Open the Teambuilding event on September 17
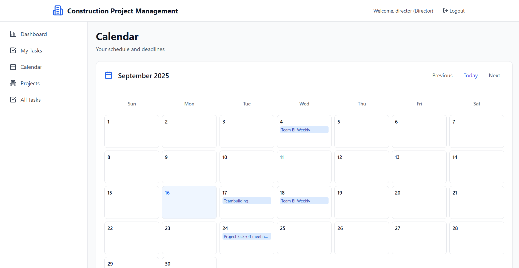This screenshot has height=268, width=519. click(247, 201)
